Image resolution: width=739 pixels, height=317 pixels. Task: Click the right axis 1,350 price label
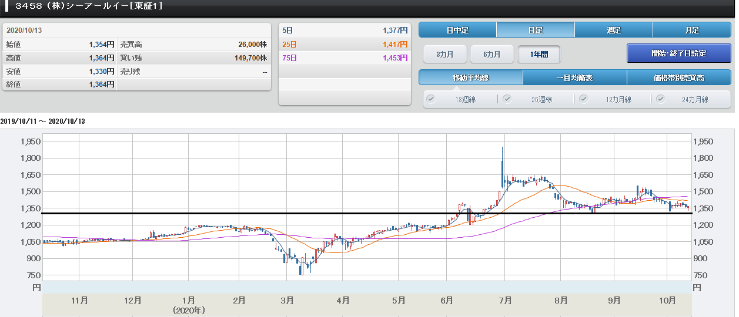pyautogui.click(x=704, y=208)
